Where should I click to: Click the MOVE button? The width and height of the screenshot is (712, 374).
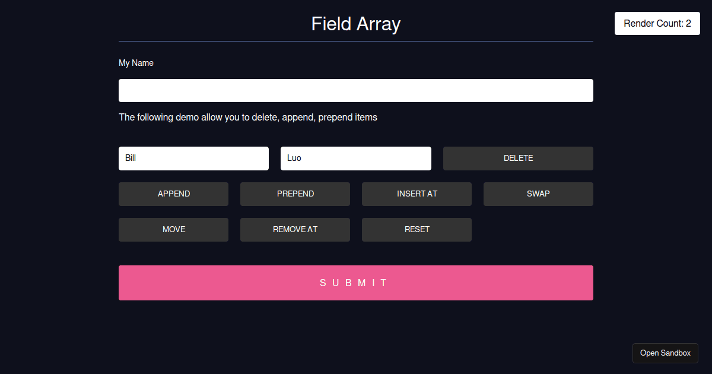pyautogui.click(x=173, y=229)
